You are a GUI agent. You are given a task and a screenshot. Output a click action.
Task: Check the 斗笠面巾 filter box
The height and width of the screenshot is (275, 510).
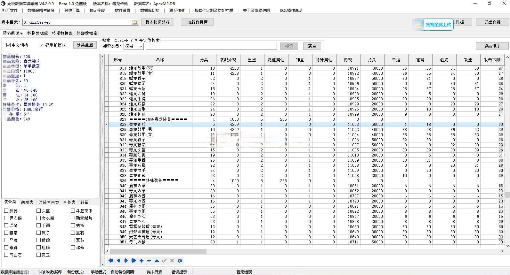coord(73,211)
